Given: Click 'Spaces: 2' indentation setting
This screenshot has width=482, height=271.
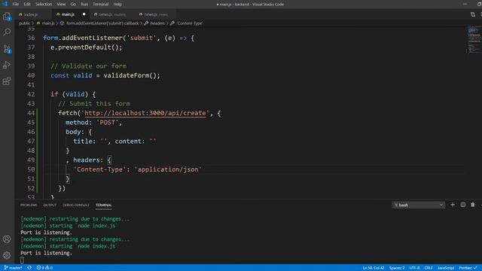Looking at the screenshot, I should click(x=397, y=268).
